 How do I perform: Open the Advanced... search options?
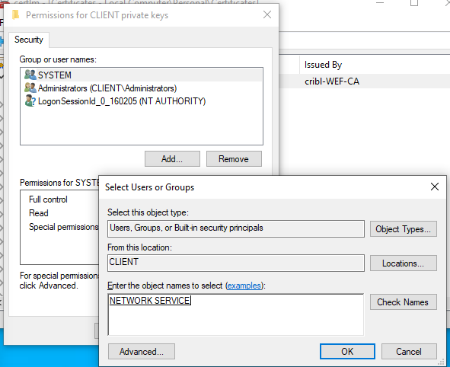[142, 352]
